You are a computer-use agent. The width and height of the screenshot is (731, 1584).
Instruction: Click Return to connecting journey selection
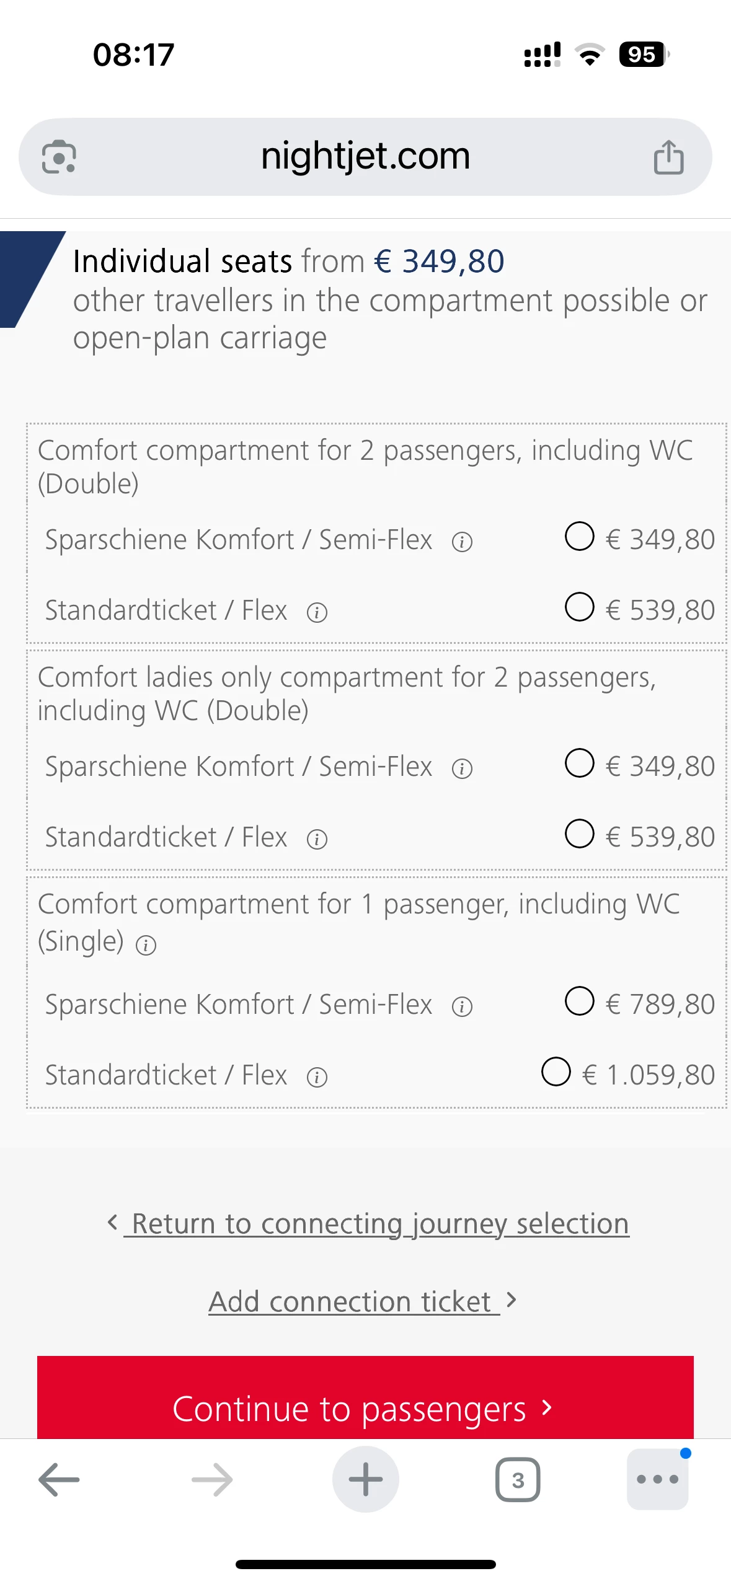tap(379, 1224)
